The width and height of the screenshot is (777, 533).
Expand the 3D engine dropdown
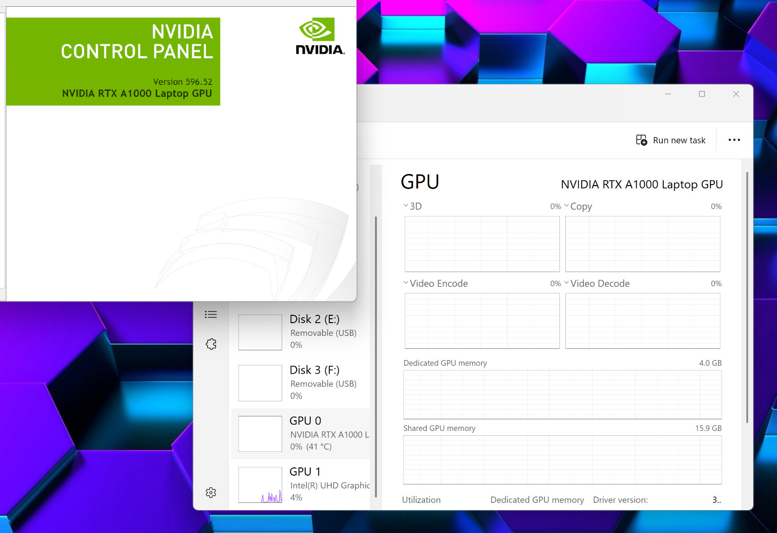406,206
